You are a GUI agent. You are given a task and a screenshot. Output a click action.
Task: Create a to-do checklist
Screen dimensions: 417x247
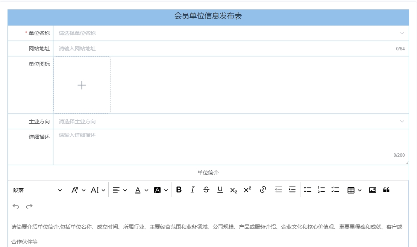point(335,190)
